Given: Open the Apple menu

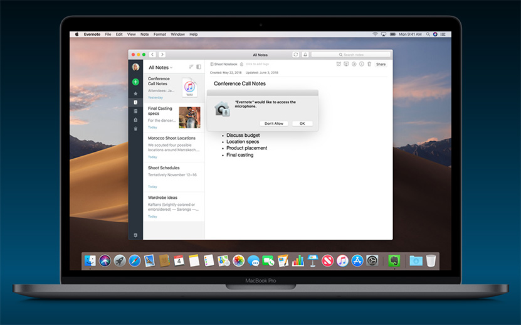Looking at the screenshot, I should click(76, 35).
